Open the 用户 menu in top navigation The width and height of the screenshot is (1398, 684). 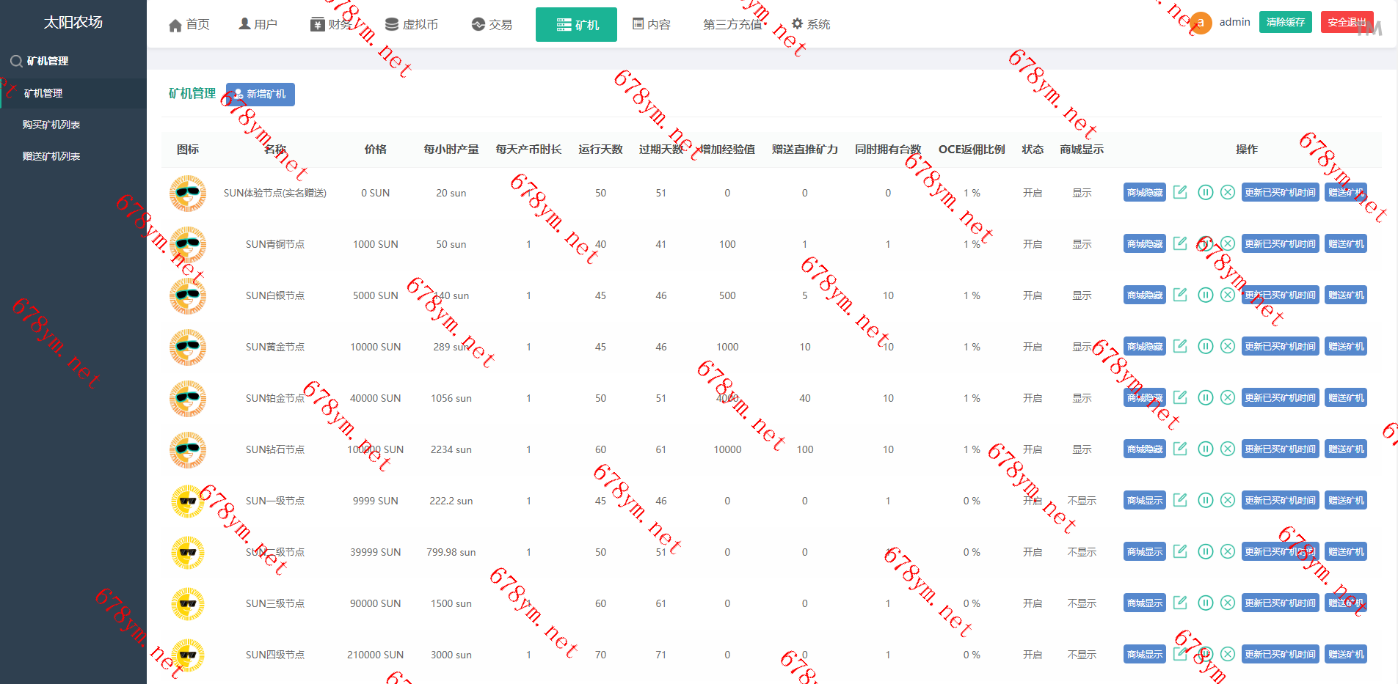click(258, 24)
